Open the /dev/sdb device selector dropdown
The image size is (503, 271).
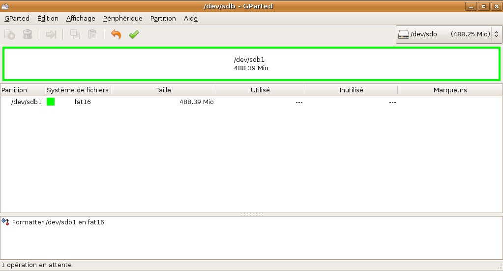coord(448,34)
